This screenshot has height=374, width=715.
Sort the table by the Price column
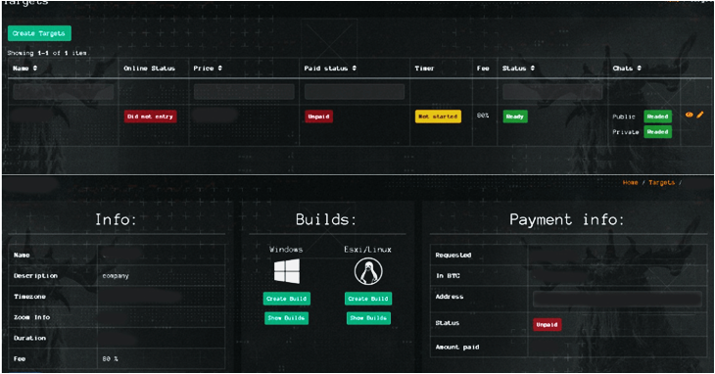[208, 69]
